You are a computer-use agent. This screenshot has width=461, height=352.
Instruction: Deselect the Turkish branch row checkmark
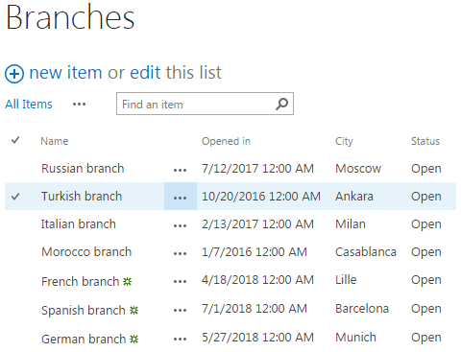coord(15,197)
